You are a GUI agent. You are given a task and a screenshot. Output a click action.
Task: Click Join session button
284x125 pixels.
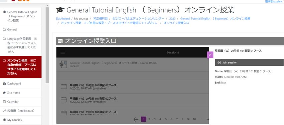pos(249,62)
